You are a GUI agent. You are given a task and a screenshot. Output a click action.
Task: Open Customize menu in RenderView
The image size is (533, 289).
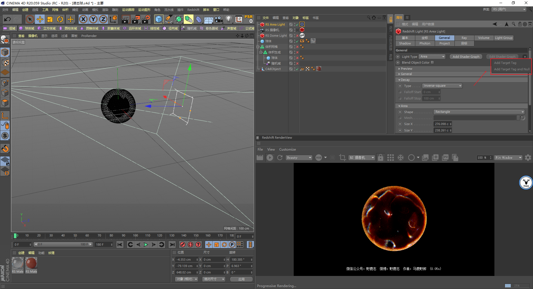287,150
